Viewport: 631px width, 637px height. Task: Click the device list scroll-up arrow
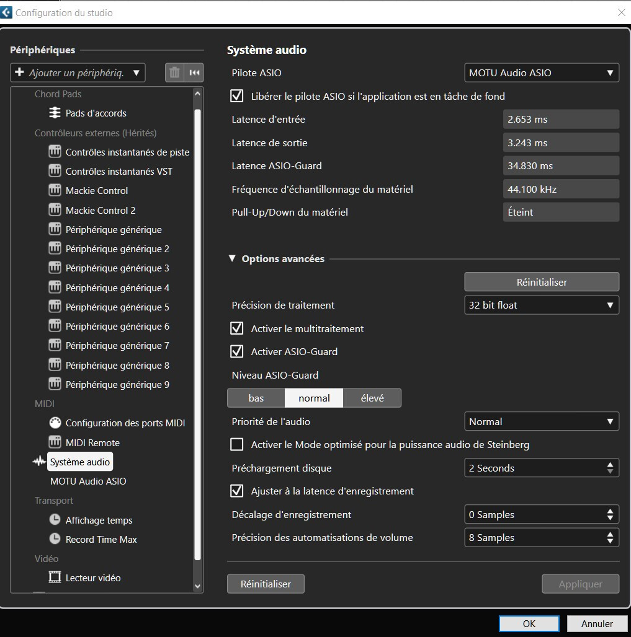[197, 94]
